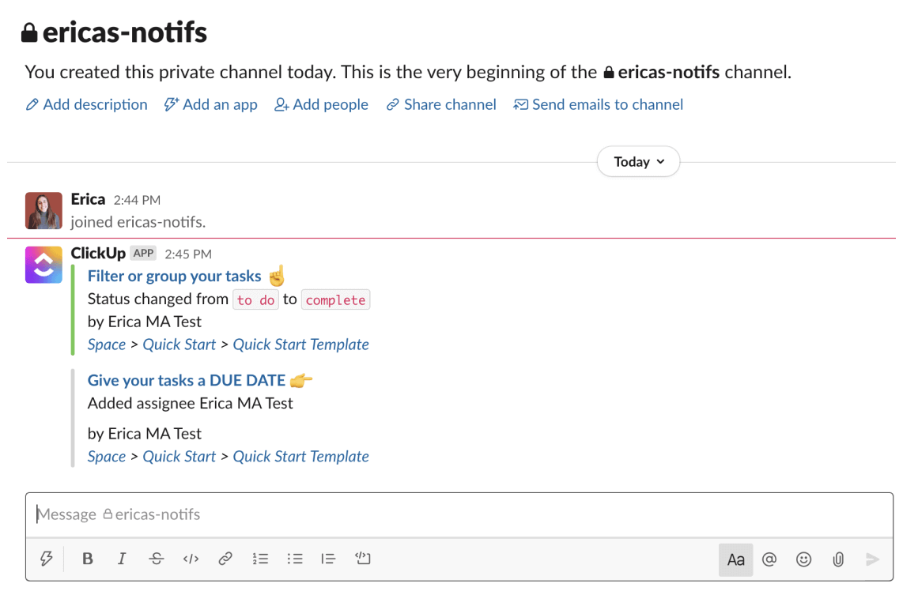The image size is (918, 610).
Task: Open Give your tasks a DUE DATE
Action: click(x=186, y=380)
